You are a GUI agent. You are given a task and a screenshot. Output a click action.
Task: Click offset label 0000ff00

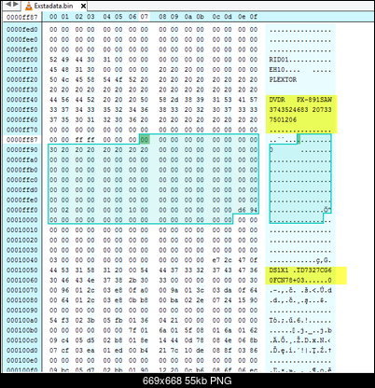22,60
